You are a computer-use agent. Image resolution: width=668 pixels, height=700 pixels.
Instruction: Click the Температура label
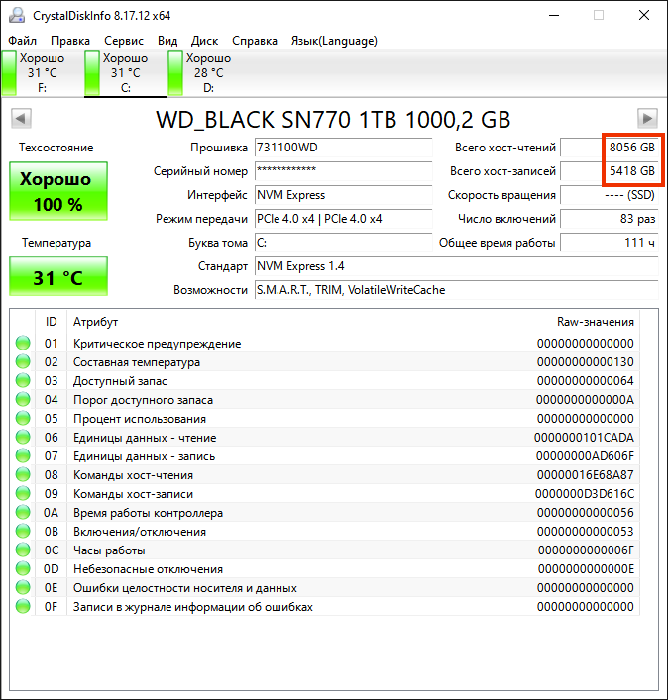point(56,243)
